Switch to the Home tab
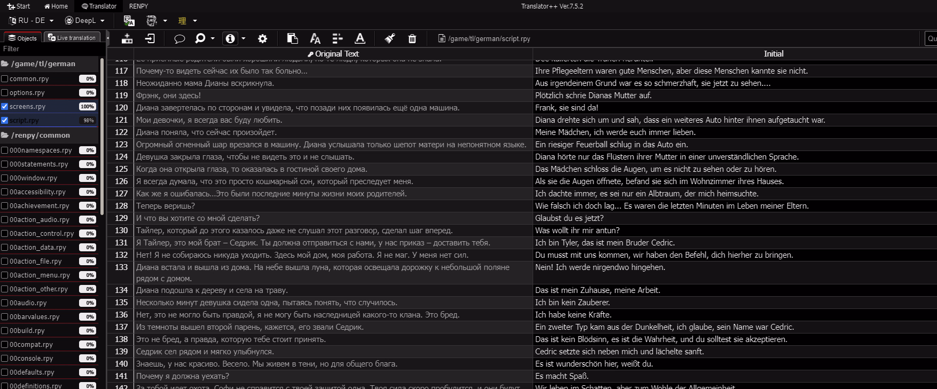937x389 pixels. [x=56, y=6]
